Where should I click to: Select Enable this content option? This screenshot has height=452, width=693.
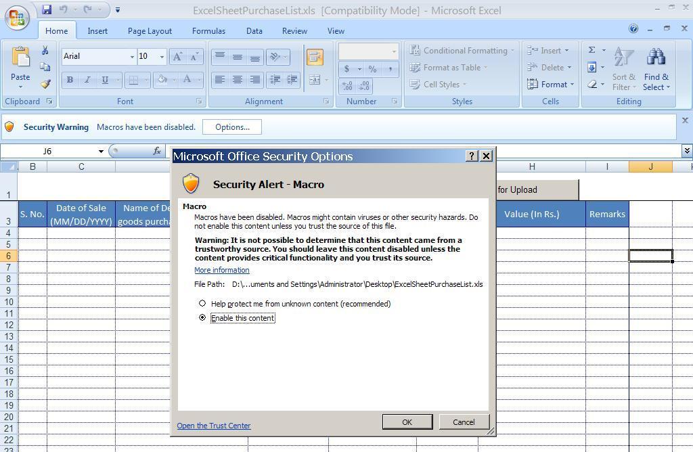tap(202, 318)
